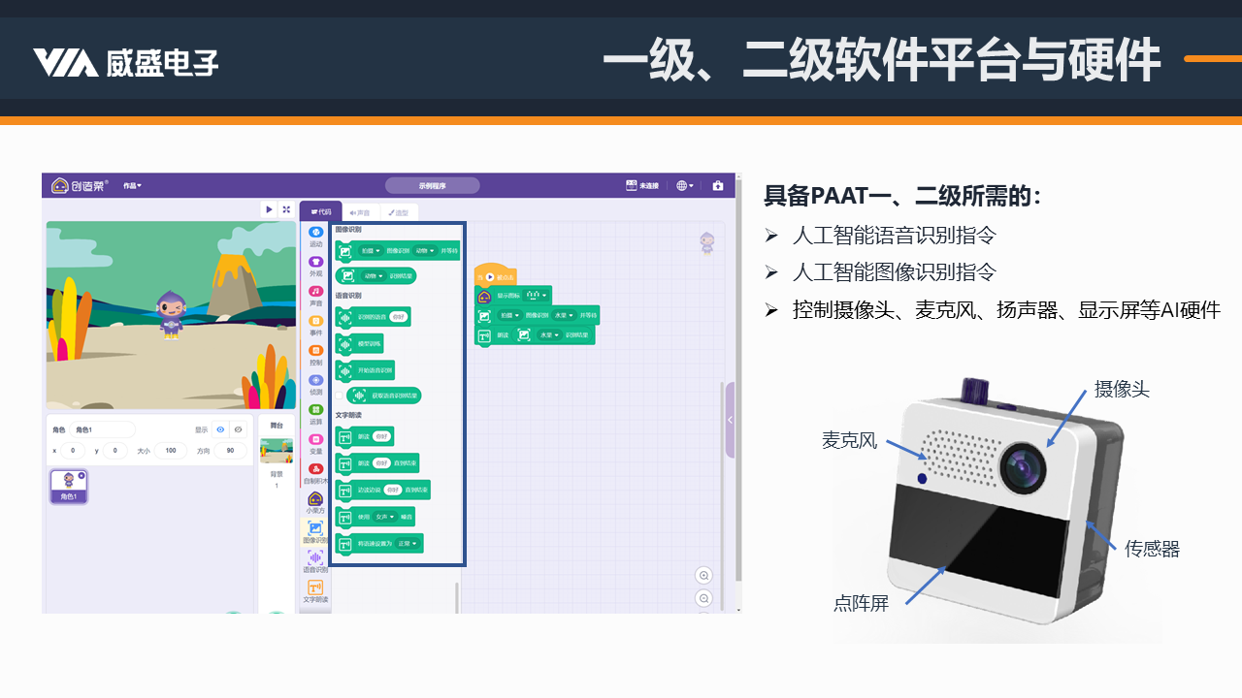Screen dimensions: 1242x698
Task: Hide the sprite with the crossed-eye toggle
Action: [x=239, y=429]
